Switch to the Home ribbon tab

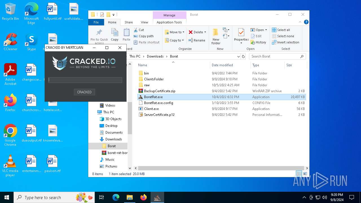112,22
